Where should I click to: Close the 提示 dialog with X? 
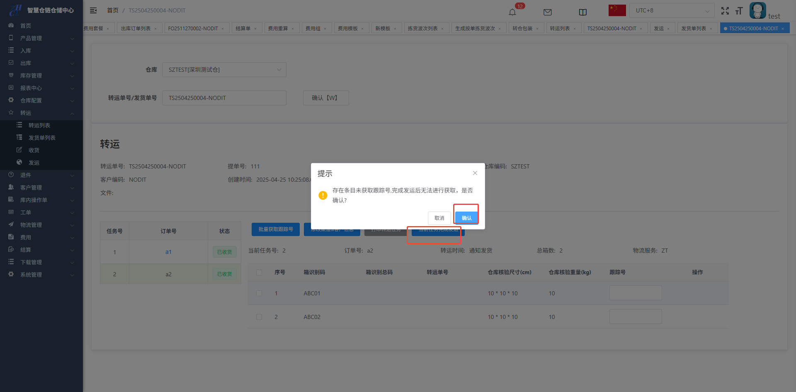[x=475, y=173]
